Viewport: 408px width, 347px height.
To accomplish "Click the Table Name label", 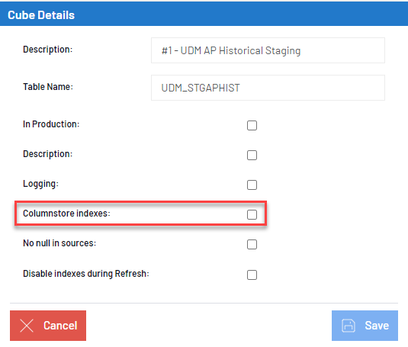I will 48,87.
